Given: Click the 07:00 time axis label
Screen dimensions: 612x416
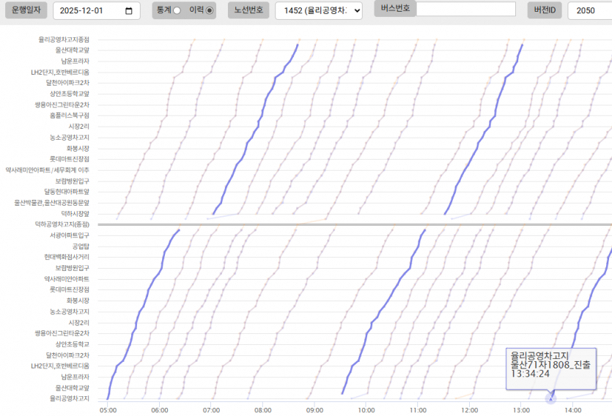Looking at the screenshot, I should [x=211, y=410].
